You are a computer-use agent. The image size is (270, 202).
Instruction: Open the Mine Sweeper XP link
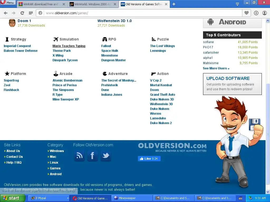pyautogui.click(x=66, y=99)
